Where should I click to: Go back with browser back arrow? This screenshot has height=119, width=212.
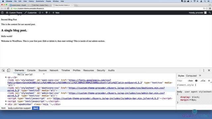point(2,9)
